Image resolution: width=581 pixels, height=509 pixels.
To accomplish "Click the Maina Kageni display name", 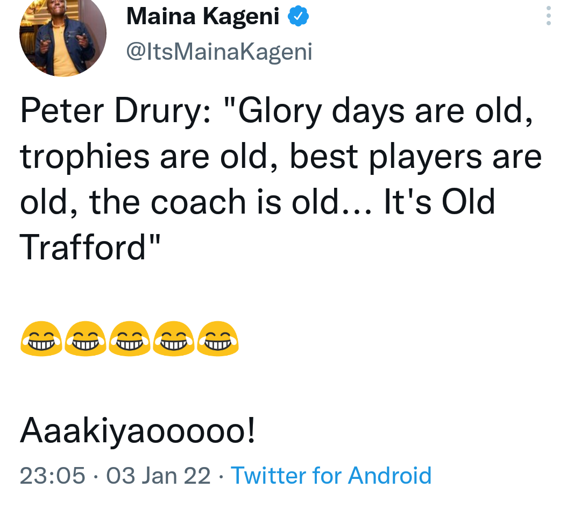I will click(x=203, y=16).
